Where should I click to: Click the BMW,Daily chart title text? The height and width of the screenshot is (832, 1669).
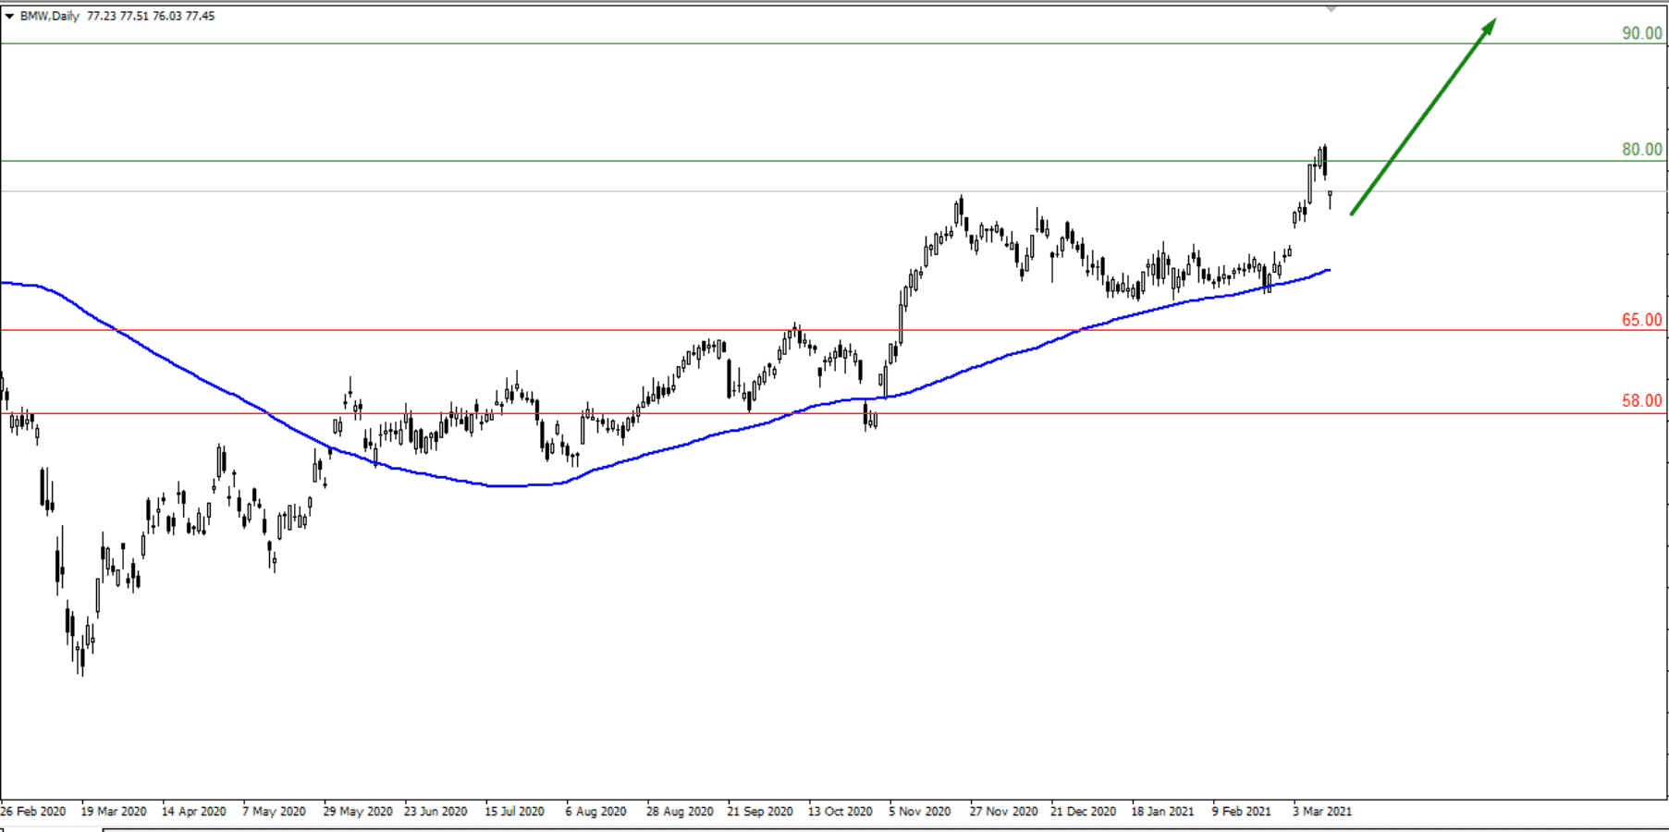[50, 16]
